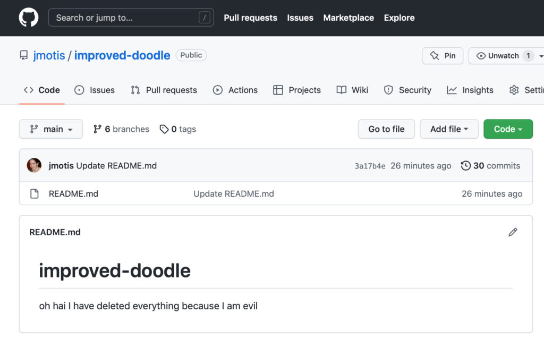Open the Projects tab

(x=296, y=90)
